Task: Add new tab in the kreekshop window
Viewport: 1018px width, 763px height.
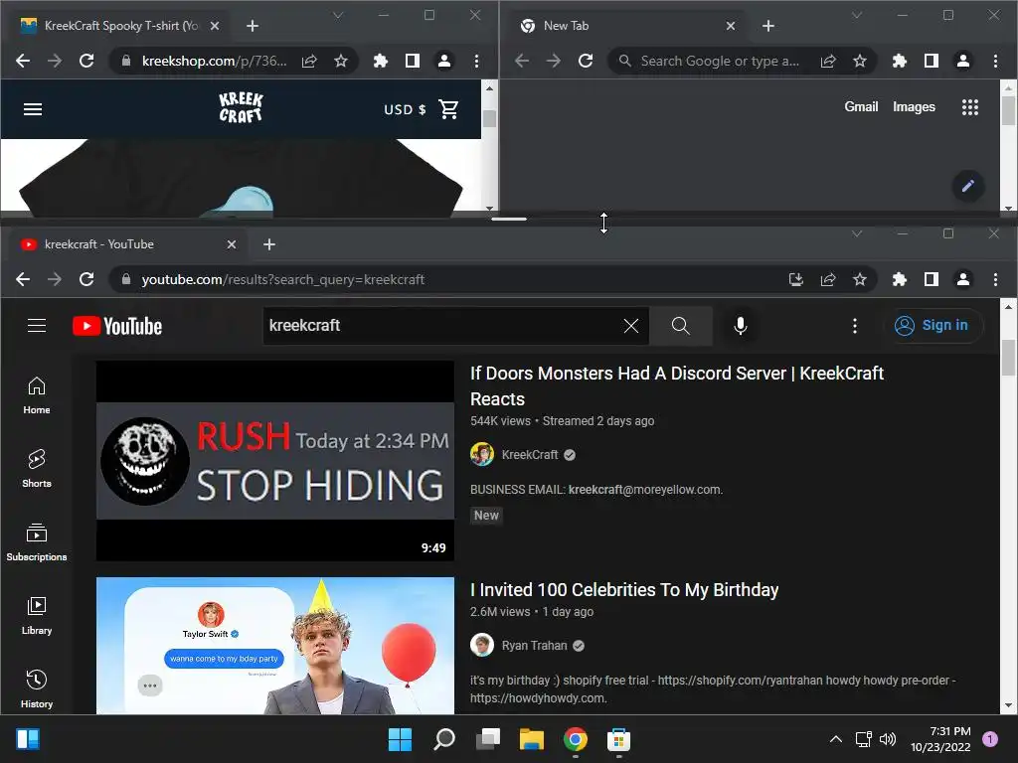Action: click(x=253, y=26)
